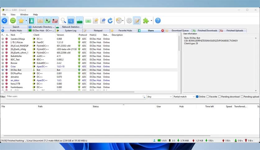This screenshot has height=150, width=260.
Task: Open Help question mark toolbar icon
Action: pos(158,21)
